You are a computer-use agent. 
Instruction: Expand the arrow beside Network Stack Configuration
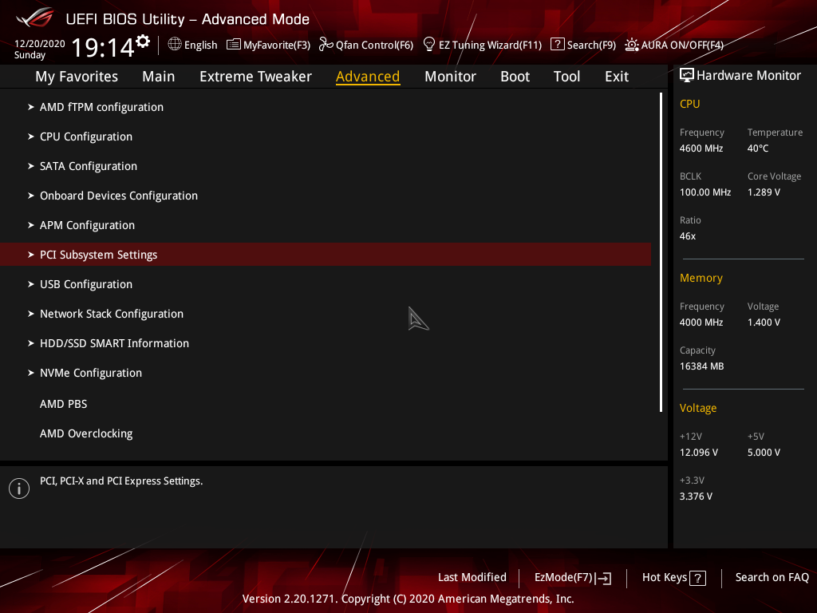pos(31,314)
